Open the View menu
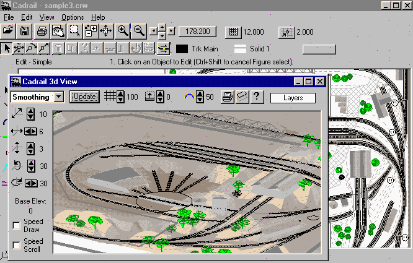Image resolution: width=413 pixels, height=263 pixels. (47, 17)
